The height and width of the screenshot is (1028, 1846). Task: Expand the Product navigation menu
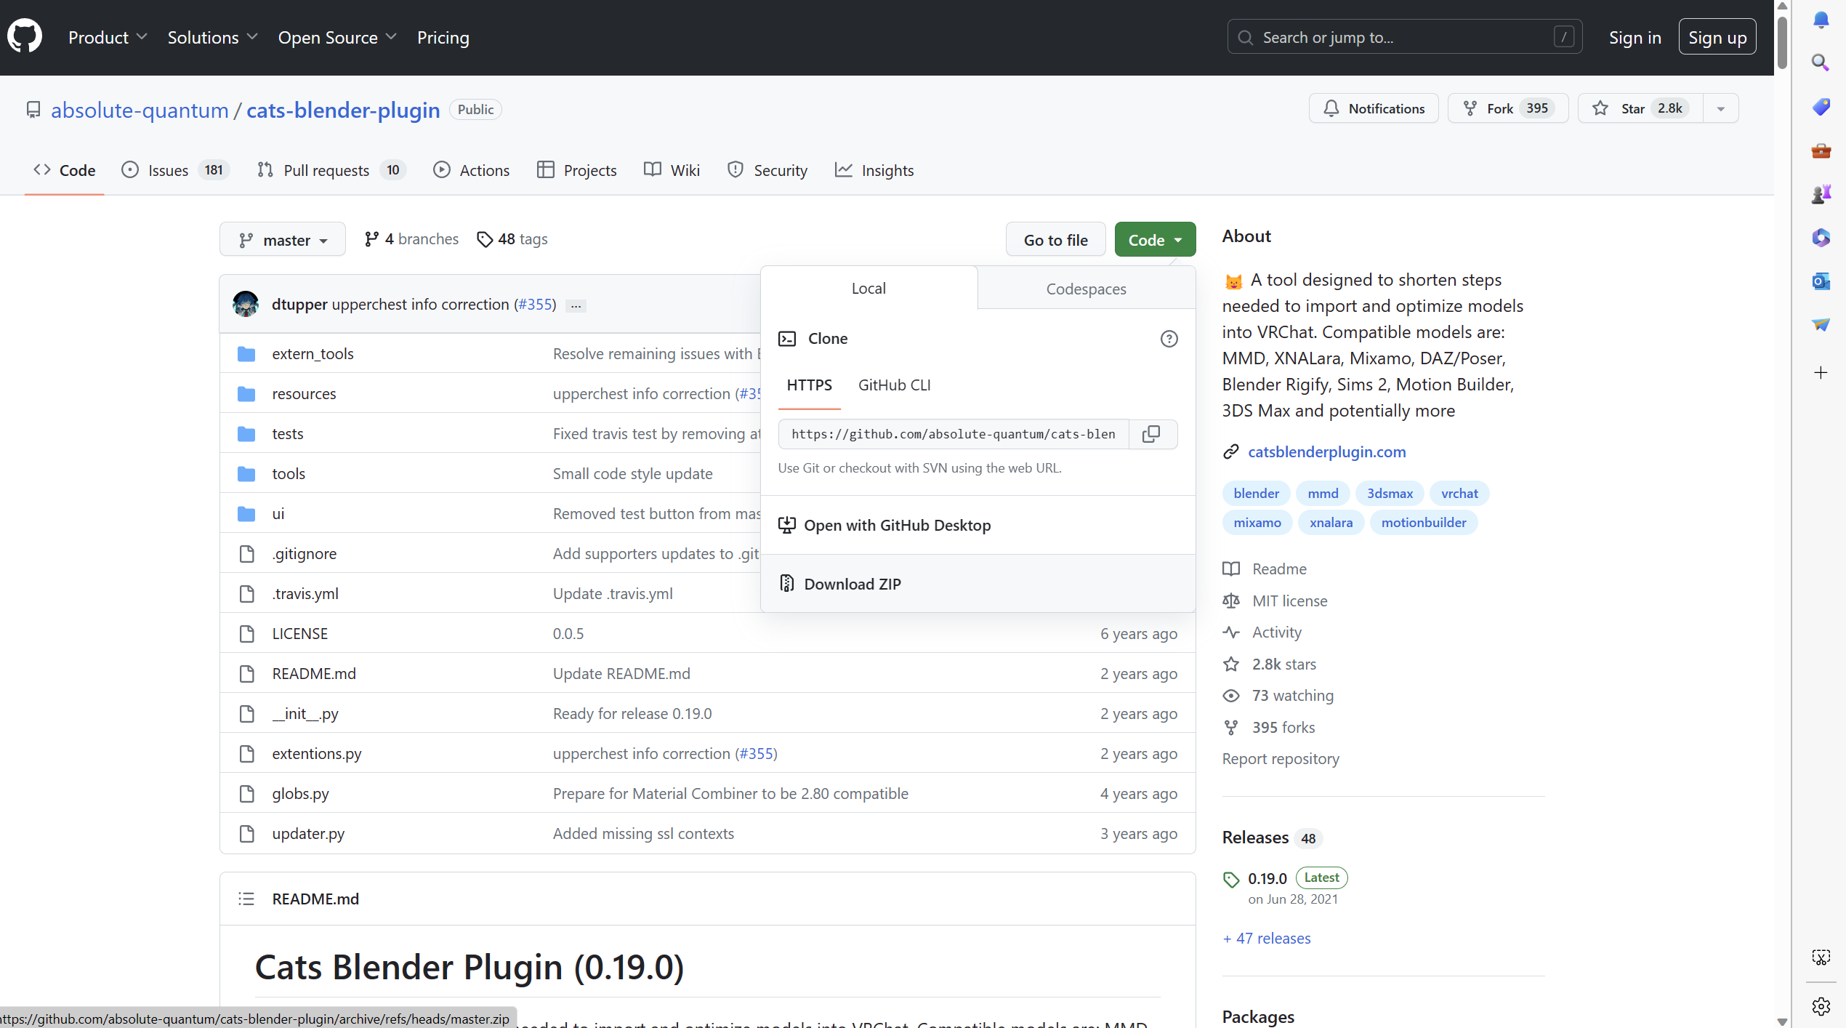(108, 37)
